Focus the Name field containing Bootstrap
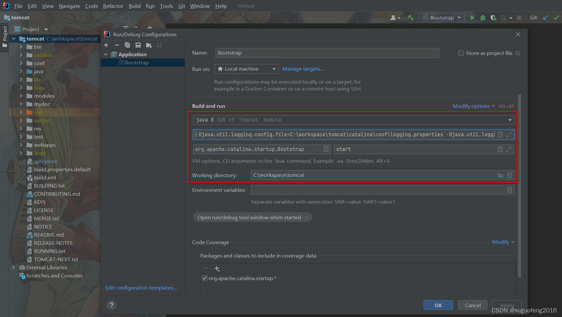This screenshot has height=317, width=562. (x=327, y=53)
